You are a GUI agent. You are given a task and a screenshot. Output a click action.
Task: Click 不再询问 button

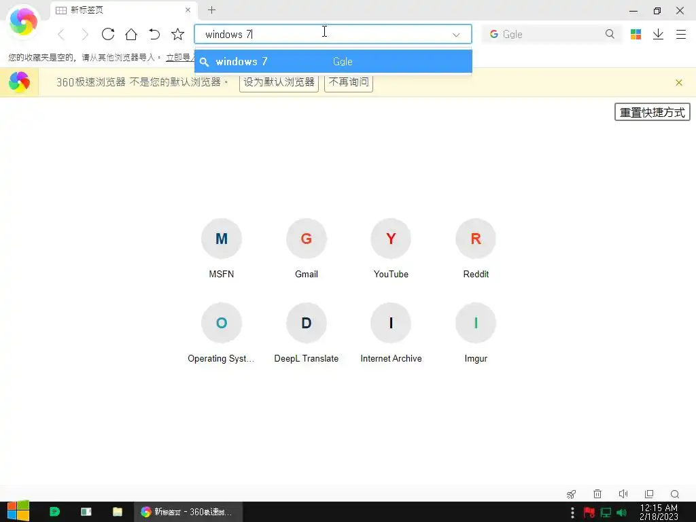pos(349,82)
